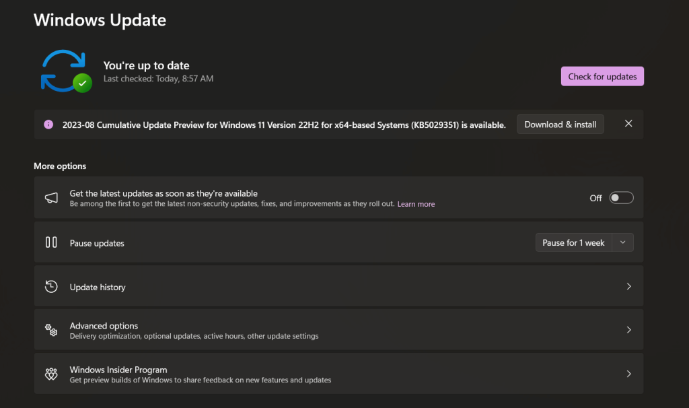Enable get latest updates toggle

[621, 198]
